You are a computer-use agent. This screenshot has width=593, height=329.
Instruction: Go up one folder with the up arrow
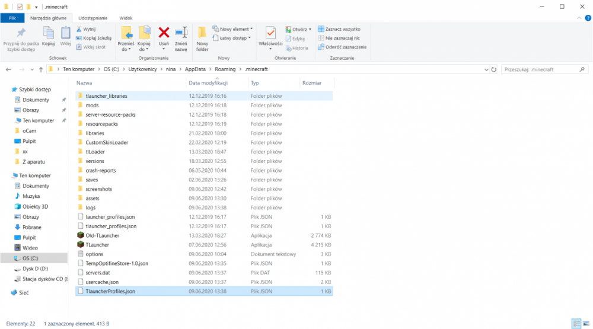40,69
